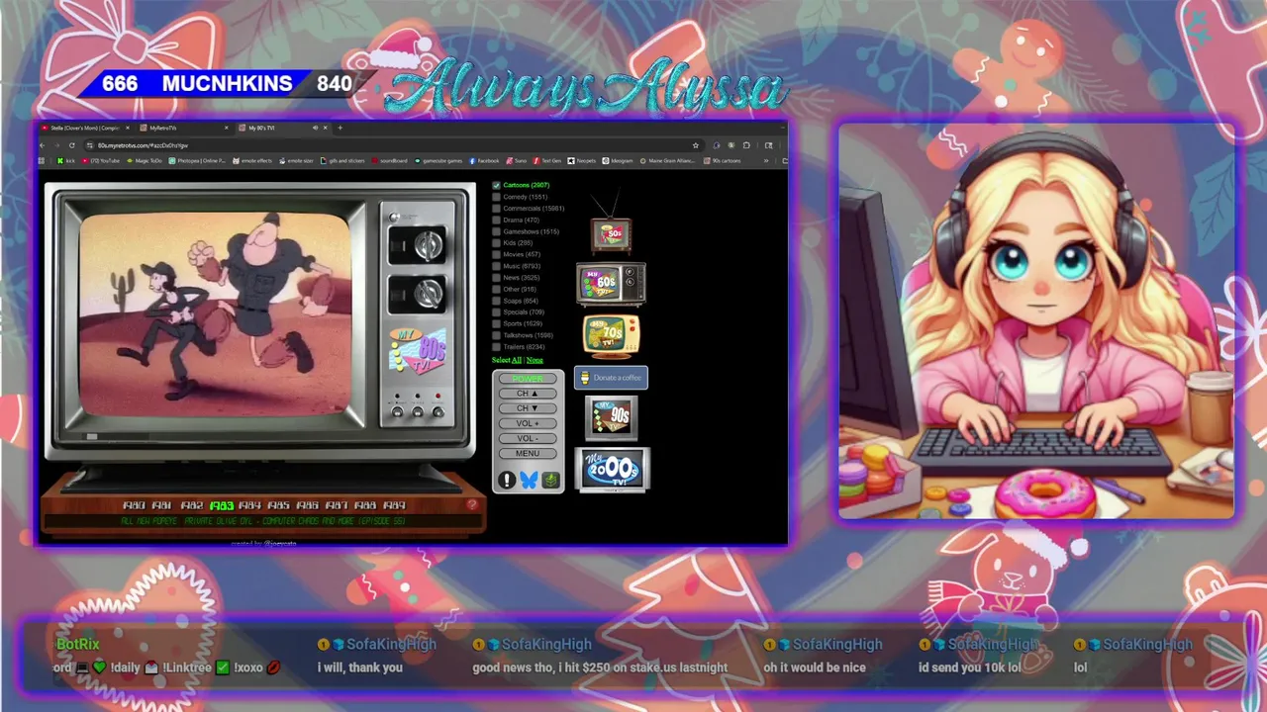
Task: Enable the News category checkbox
Action: tap(497, 278)
